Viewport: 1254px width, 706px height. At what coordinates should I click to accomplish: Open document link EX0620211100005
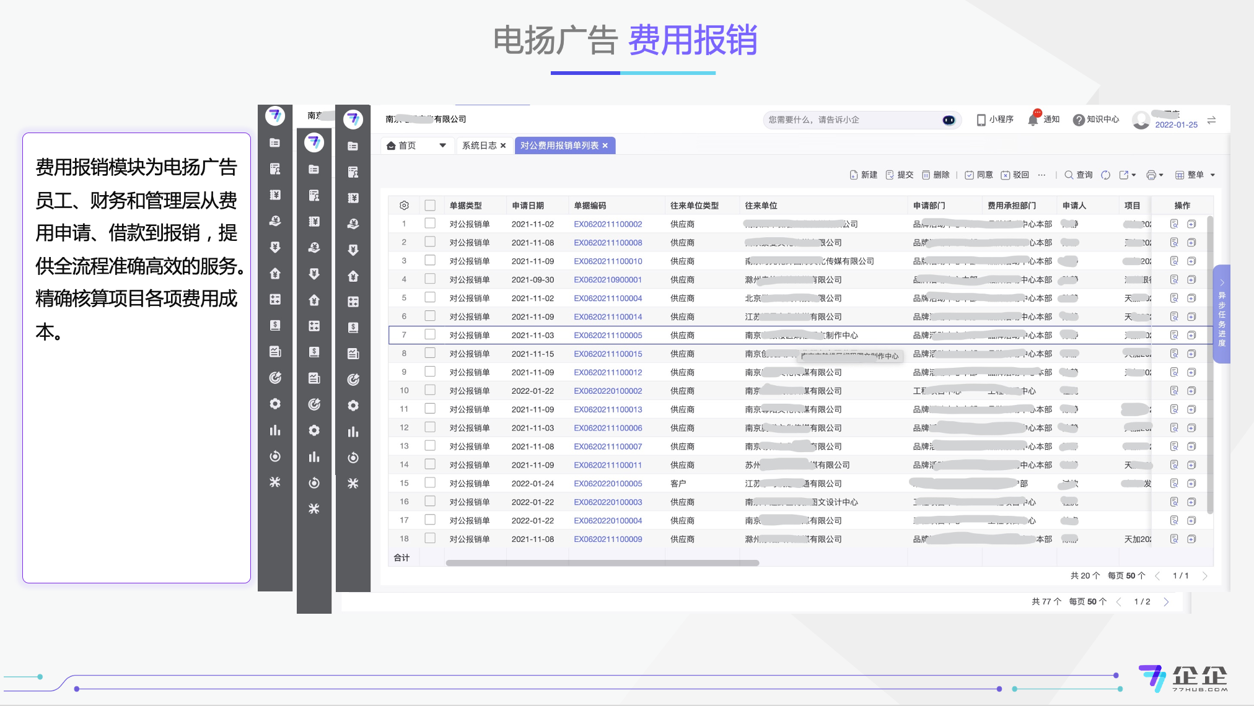607,335
